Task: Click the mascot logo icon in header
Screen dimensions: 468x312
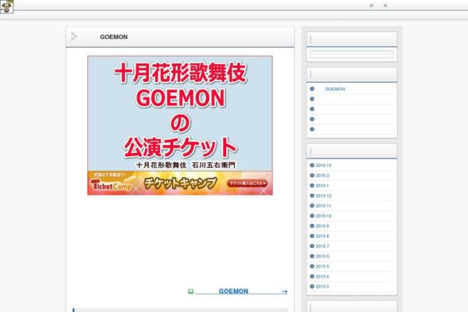Action: [6, 6]
